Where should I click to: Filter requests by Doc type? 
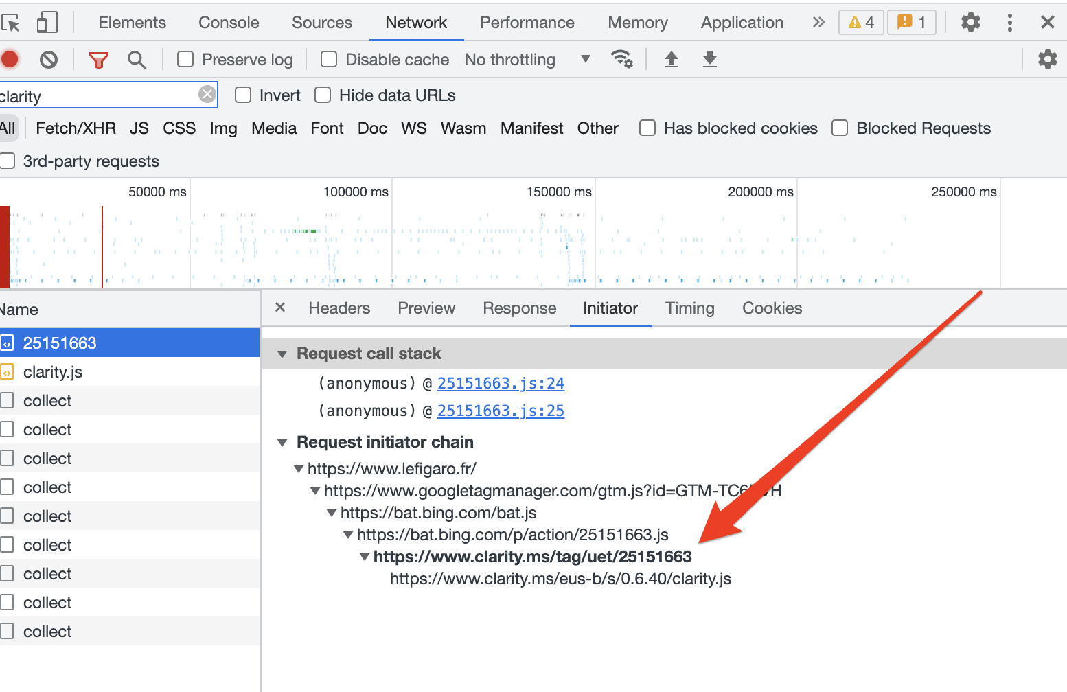pyautogui.click(x=372, y=128)
